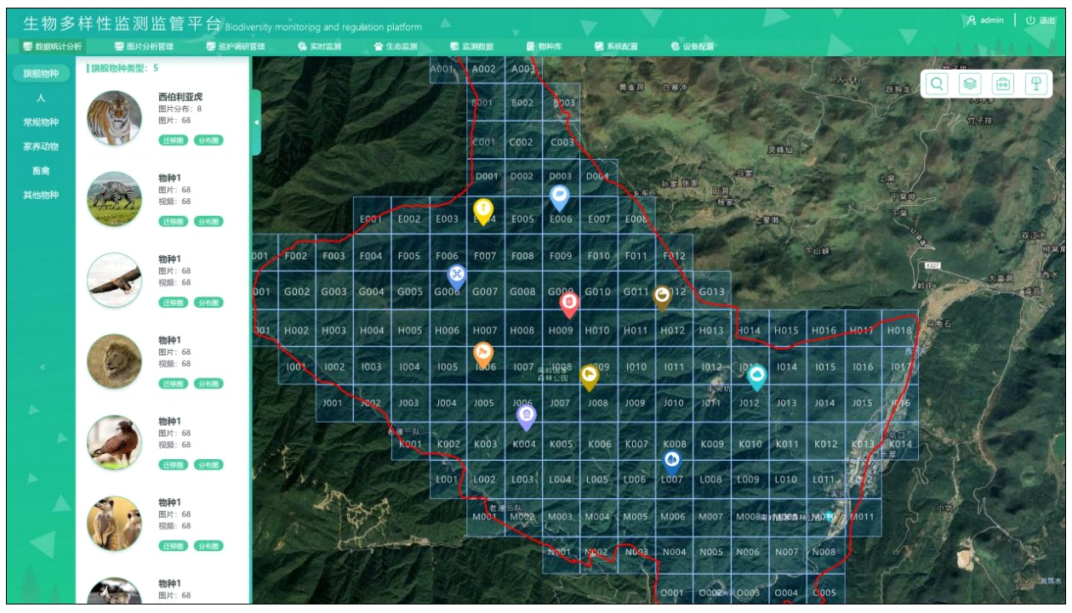This screenshot has width=1072, height=613.
Task: Click 迁移图 button under eagle species
Action: (173, 303)
